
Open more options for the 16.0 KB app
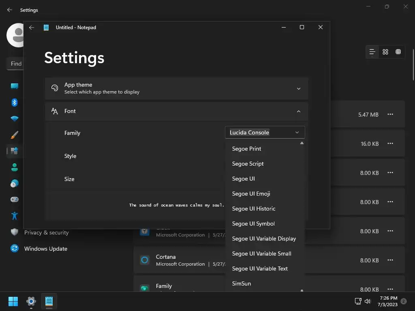(390, 143)
